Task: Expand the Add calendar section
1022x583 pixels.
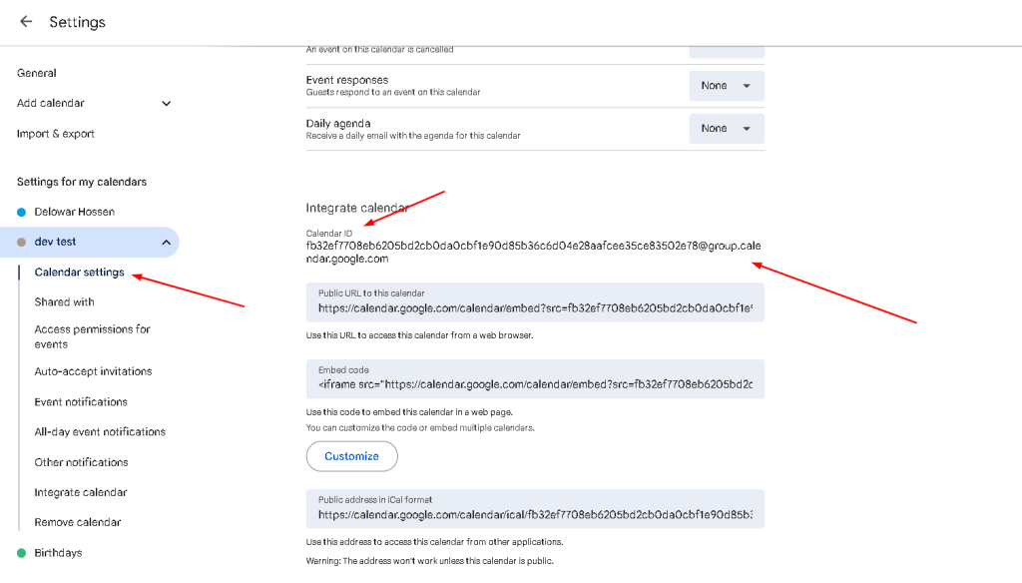Action: (166, 104)
